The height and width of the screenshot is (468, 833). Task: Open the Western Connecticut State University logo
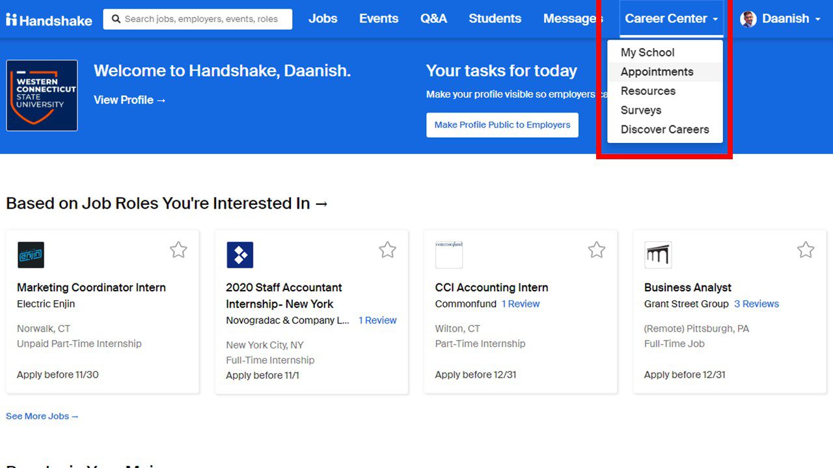pyautogui.click(x=42, y=96)
